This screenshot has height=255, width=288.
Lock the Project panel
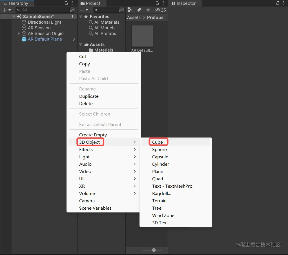click(x=157, y=3)
